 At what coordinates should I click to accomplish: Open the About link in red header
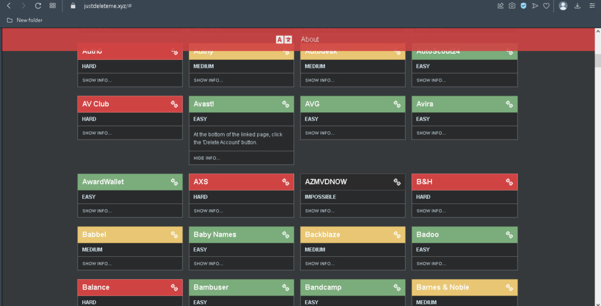tap(310, 39)
